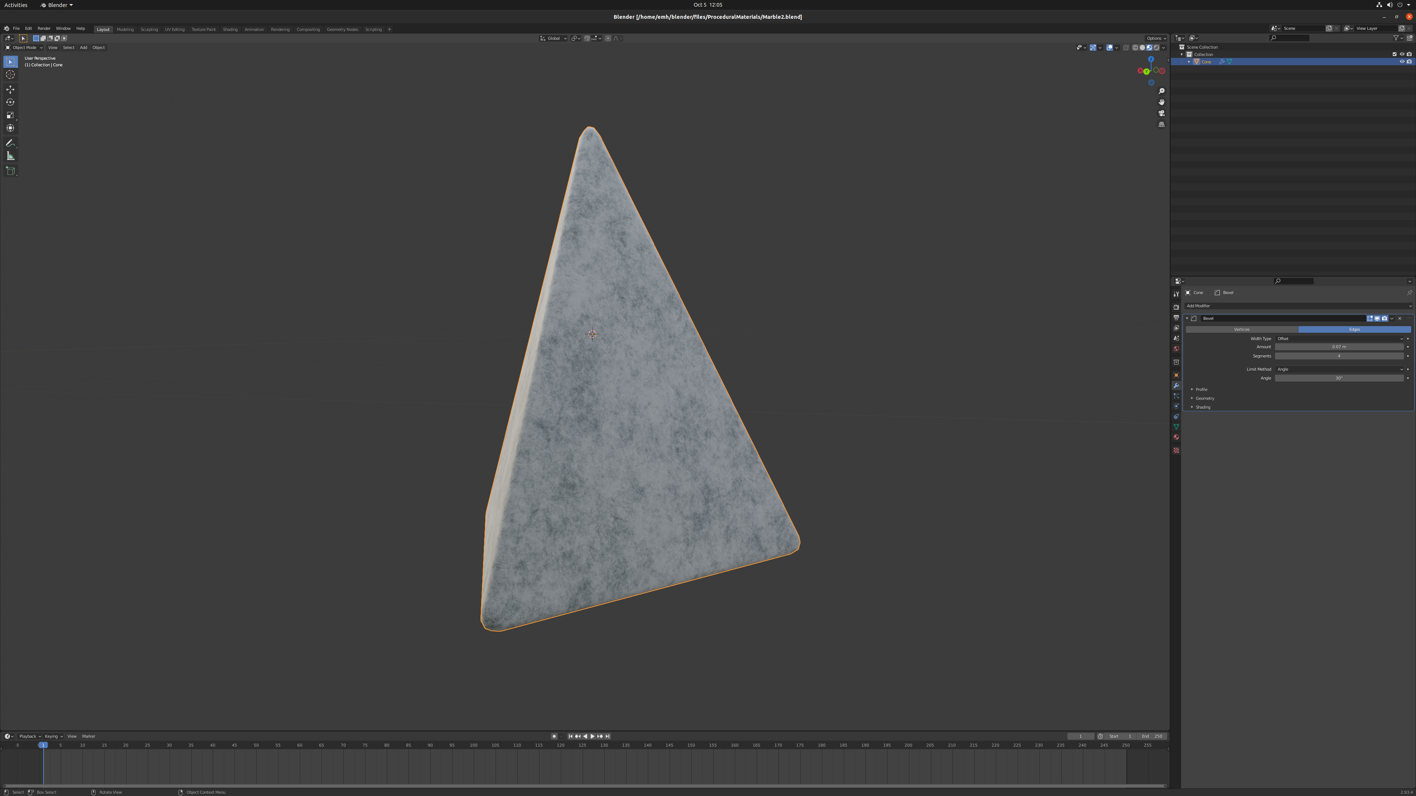The image size is (1416, 796).
Task: Open the viewport Options dropdown
Action: [1156, 38]
